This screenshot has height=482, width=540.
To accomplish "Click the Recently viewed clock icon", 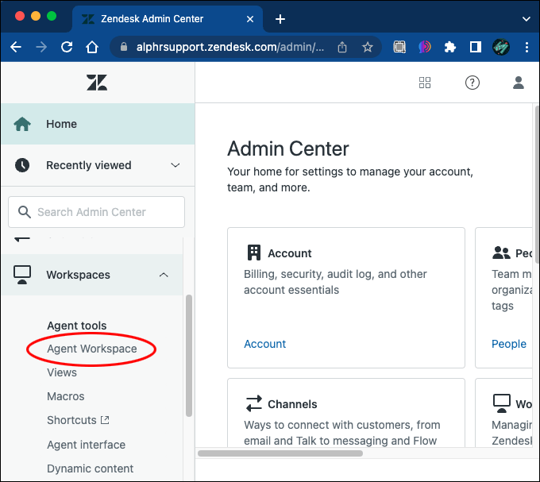I will pyautogui.click(x=22, y=165).
